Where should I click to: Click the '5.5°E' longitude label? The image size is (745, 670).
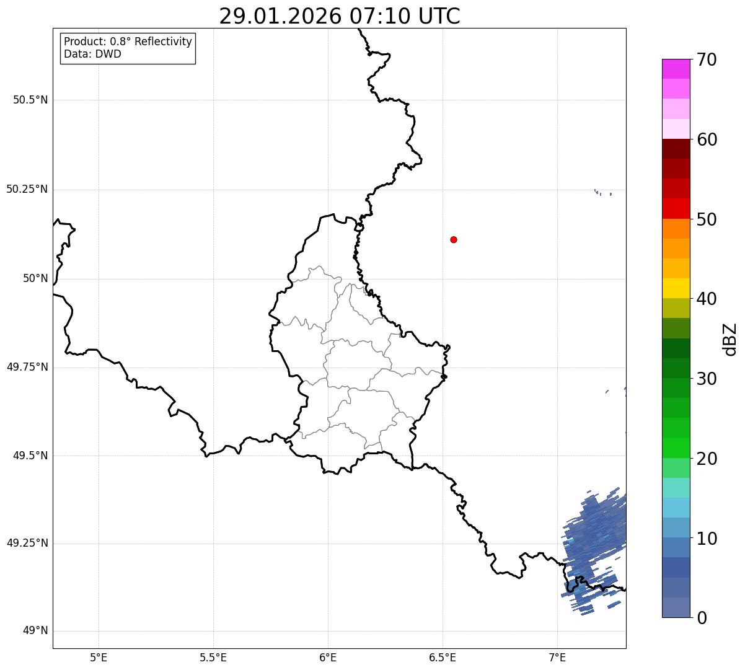coord(213,657)
